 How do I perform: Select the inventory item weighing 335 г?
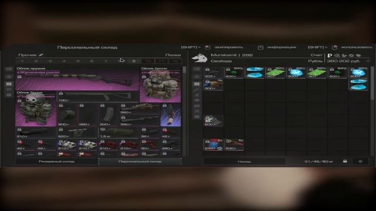(x=213, y=73)
